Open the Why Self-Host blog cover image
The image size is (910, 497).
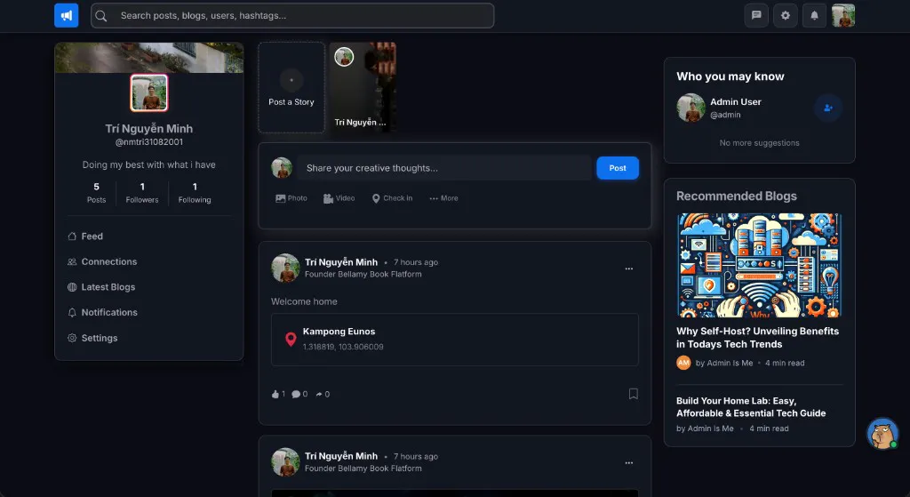click(x=759, y=265)
